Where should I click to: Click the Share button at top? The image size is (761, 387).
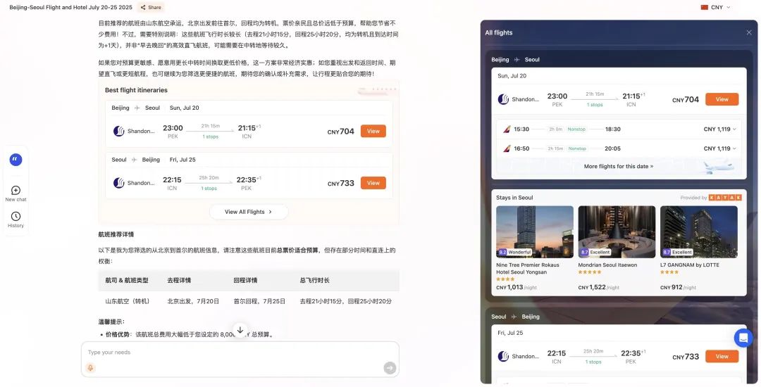pyautogui.click(x=151, y=7)
